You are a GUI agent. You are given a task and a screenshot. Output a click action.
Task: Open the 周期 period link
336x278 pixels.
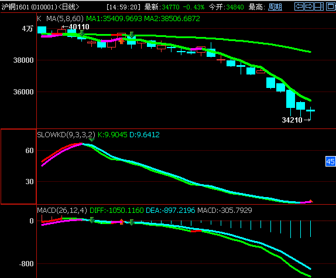[x=275, y=7]
